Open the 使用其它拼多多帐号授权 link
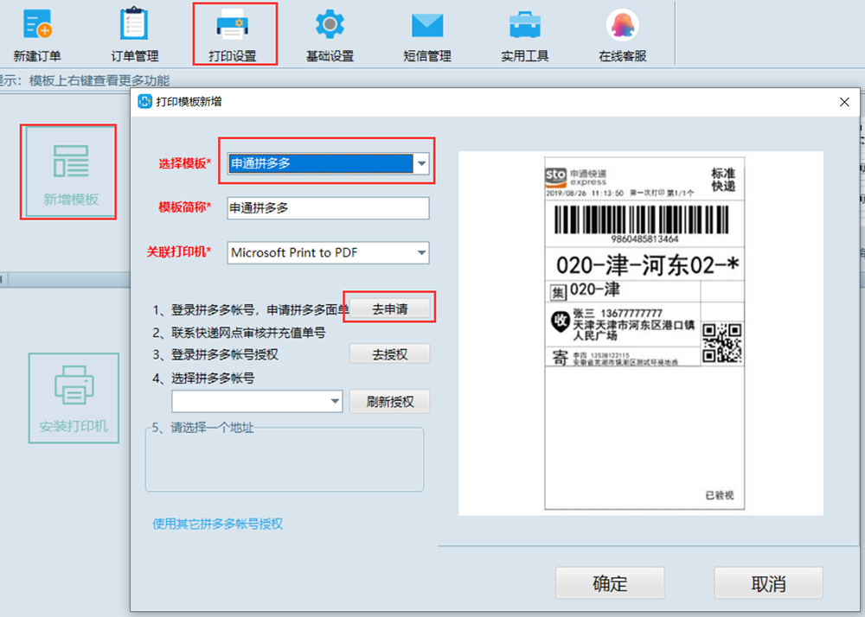 pos(217,524)
